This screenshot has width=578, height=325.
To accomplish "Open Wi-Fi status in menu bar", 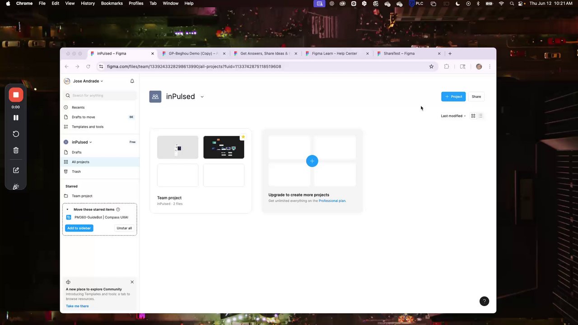I will [x=501, y=3].
